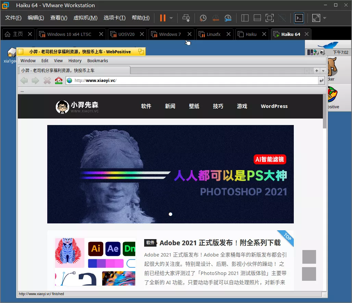352x303 pixels.
Task: Click the Haiku deskbar leaf logo
Action: coord(328,45)
